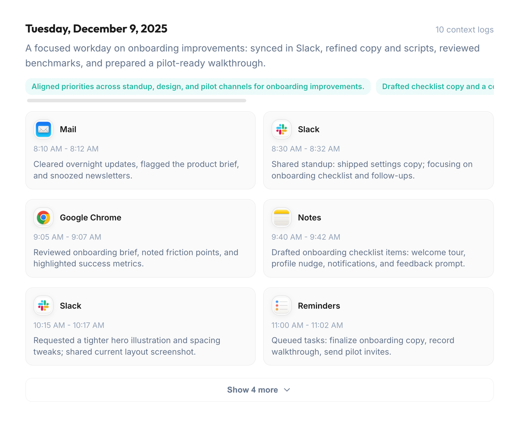Screen dimensions: 519x424
Task: Click the 10:15 AM - 10:17 AM timestamp
Action: click(69, 325)
